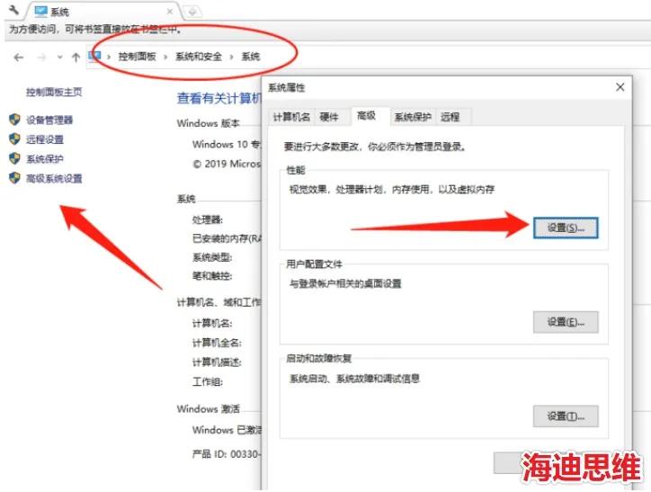Open 控制面板主页 link
The height and width of the screenshot is (492, 651).
54,92
